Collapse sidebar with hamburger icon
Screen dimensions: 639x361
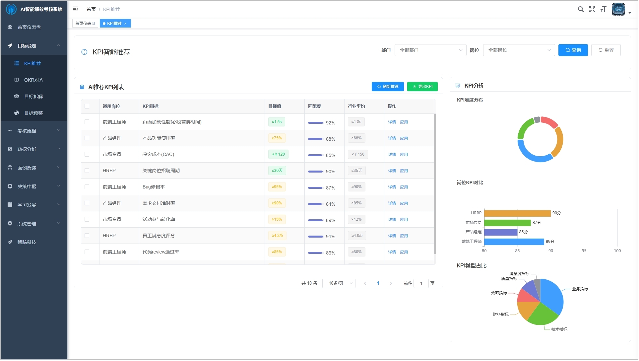click(76, 9)
